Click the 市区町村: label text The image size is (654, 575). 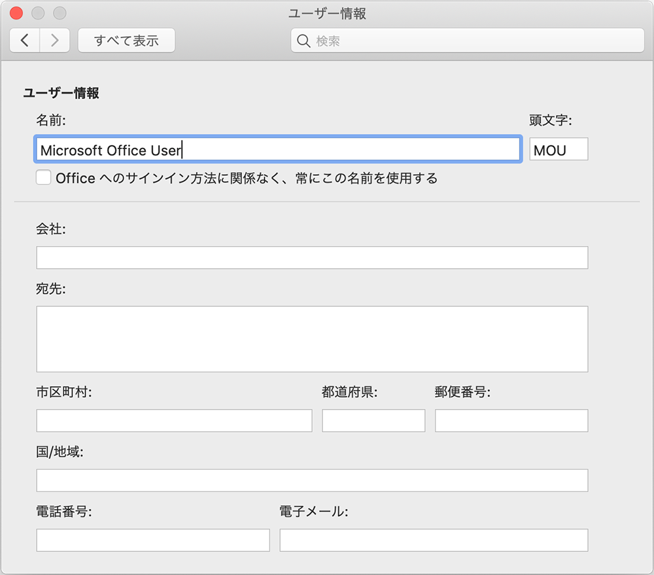point(64,392)
